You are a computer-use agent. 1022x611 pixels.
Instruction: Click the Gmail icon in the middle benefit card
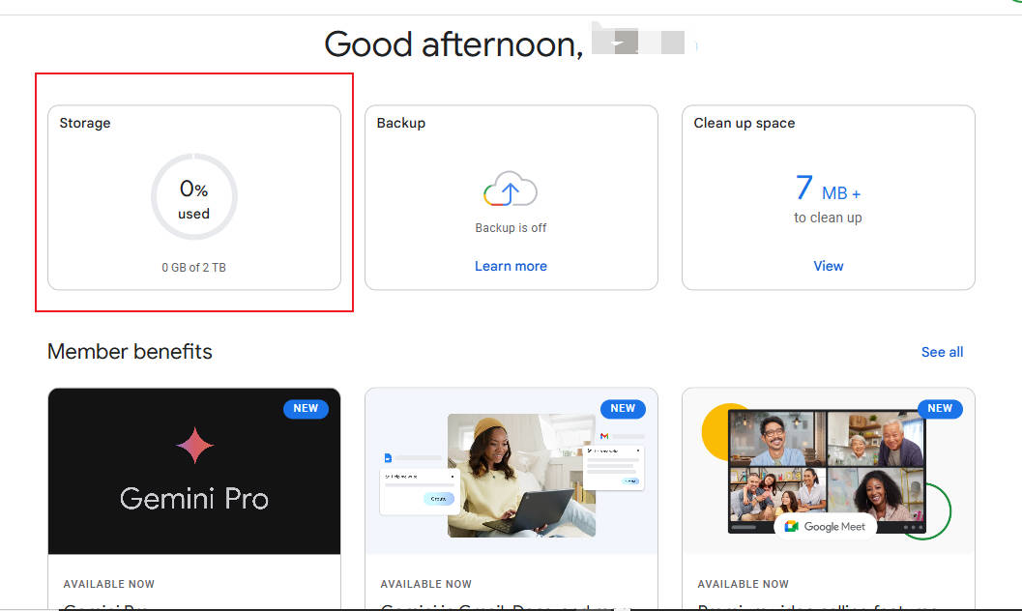(604, 436)
